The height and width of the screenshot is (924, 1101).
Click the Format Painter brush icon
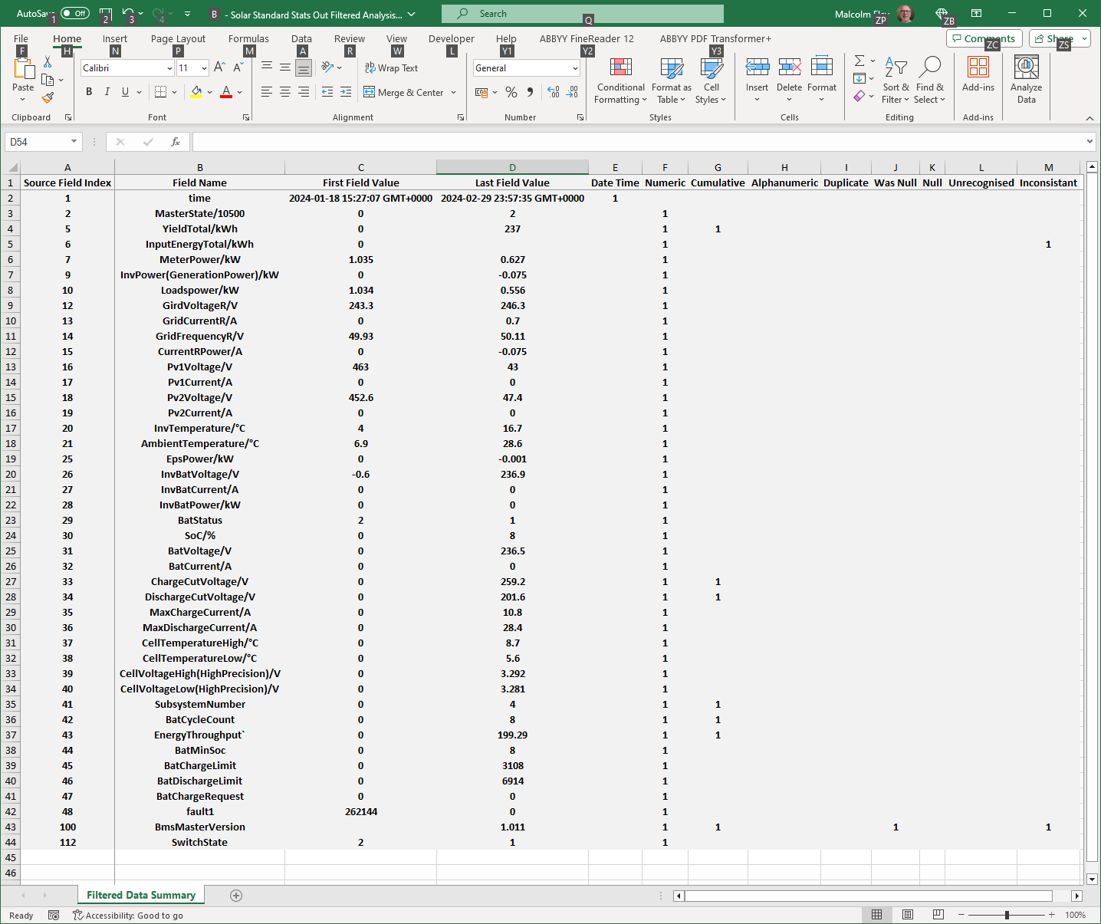pyautogui.click(x=48, y=98)
